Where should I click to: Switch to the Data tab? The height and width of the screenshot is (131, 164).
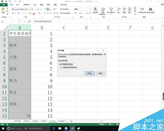[x=41, y=5]
